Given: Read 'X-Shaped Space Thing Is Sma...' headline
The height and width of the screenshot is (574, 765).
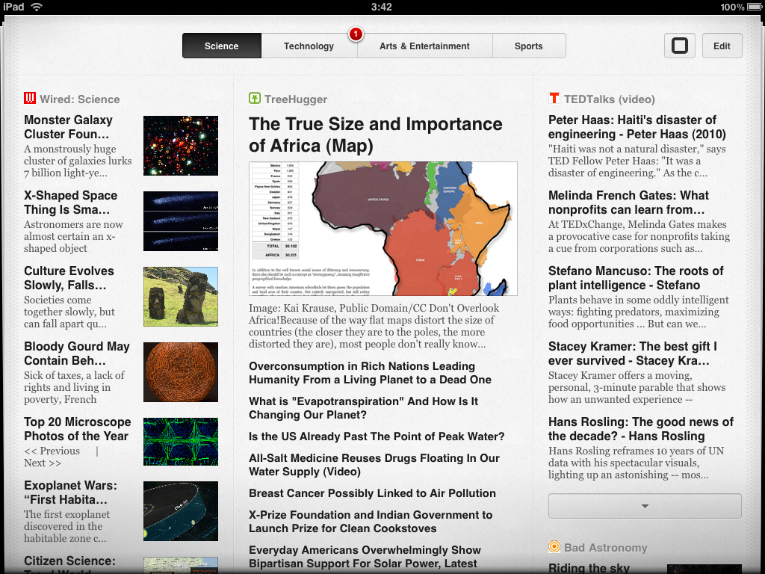Looking at the screenshot, I should pyautogui.click(x=71, y=203).
